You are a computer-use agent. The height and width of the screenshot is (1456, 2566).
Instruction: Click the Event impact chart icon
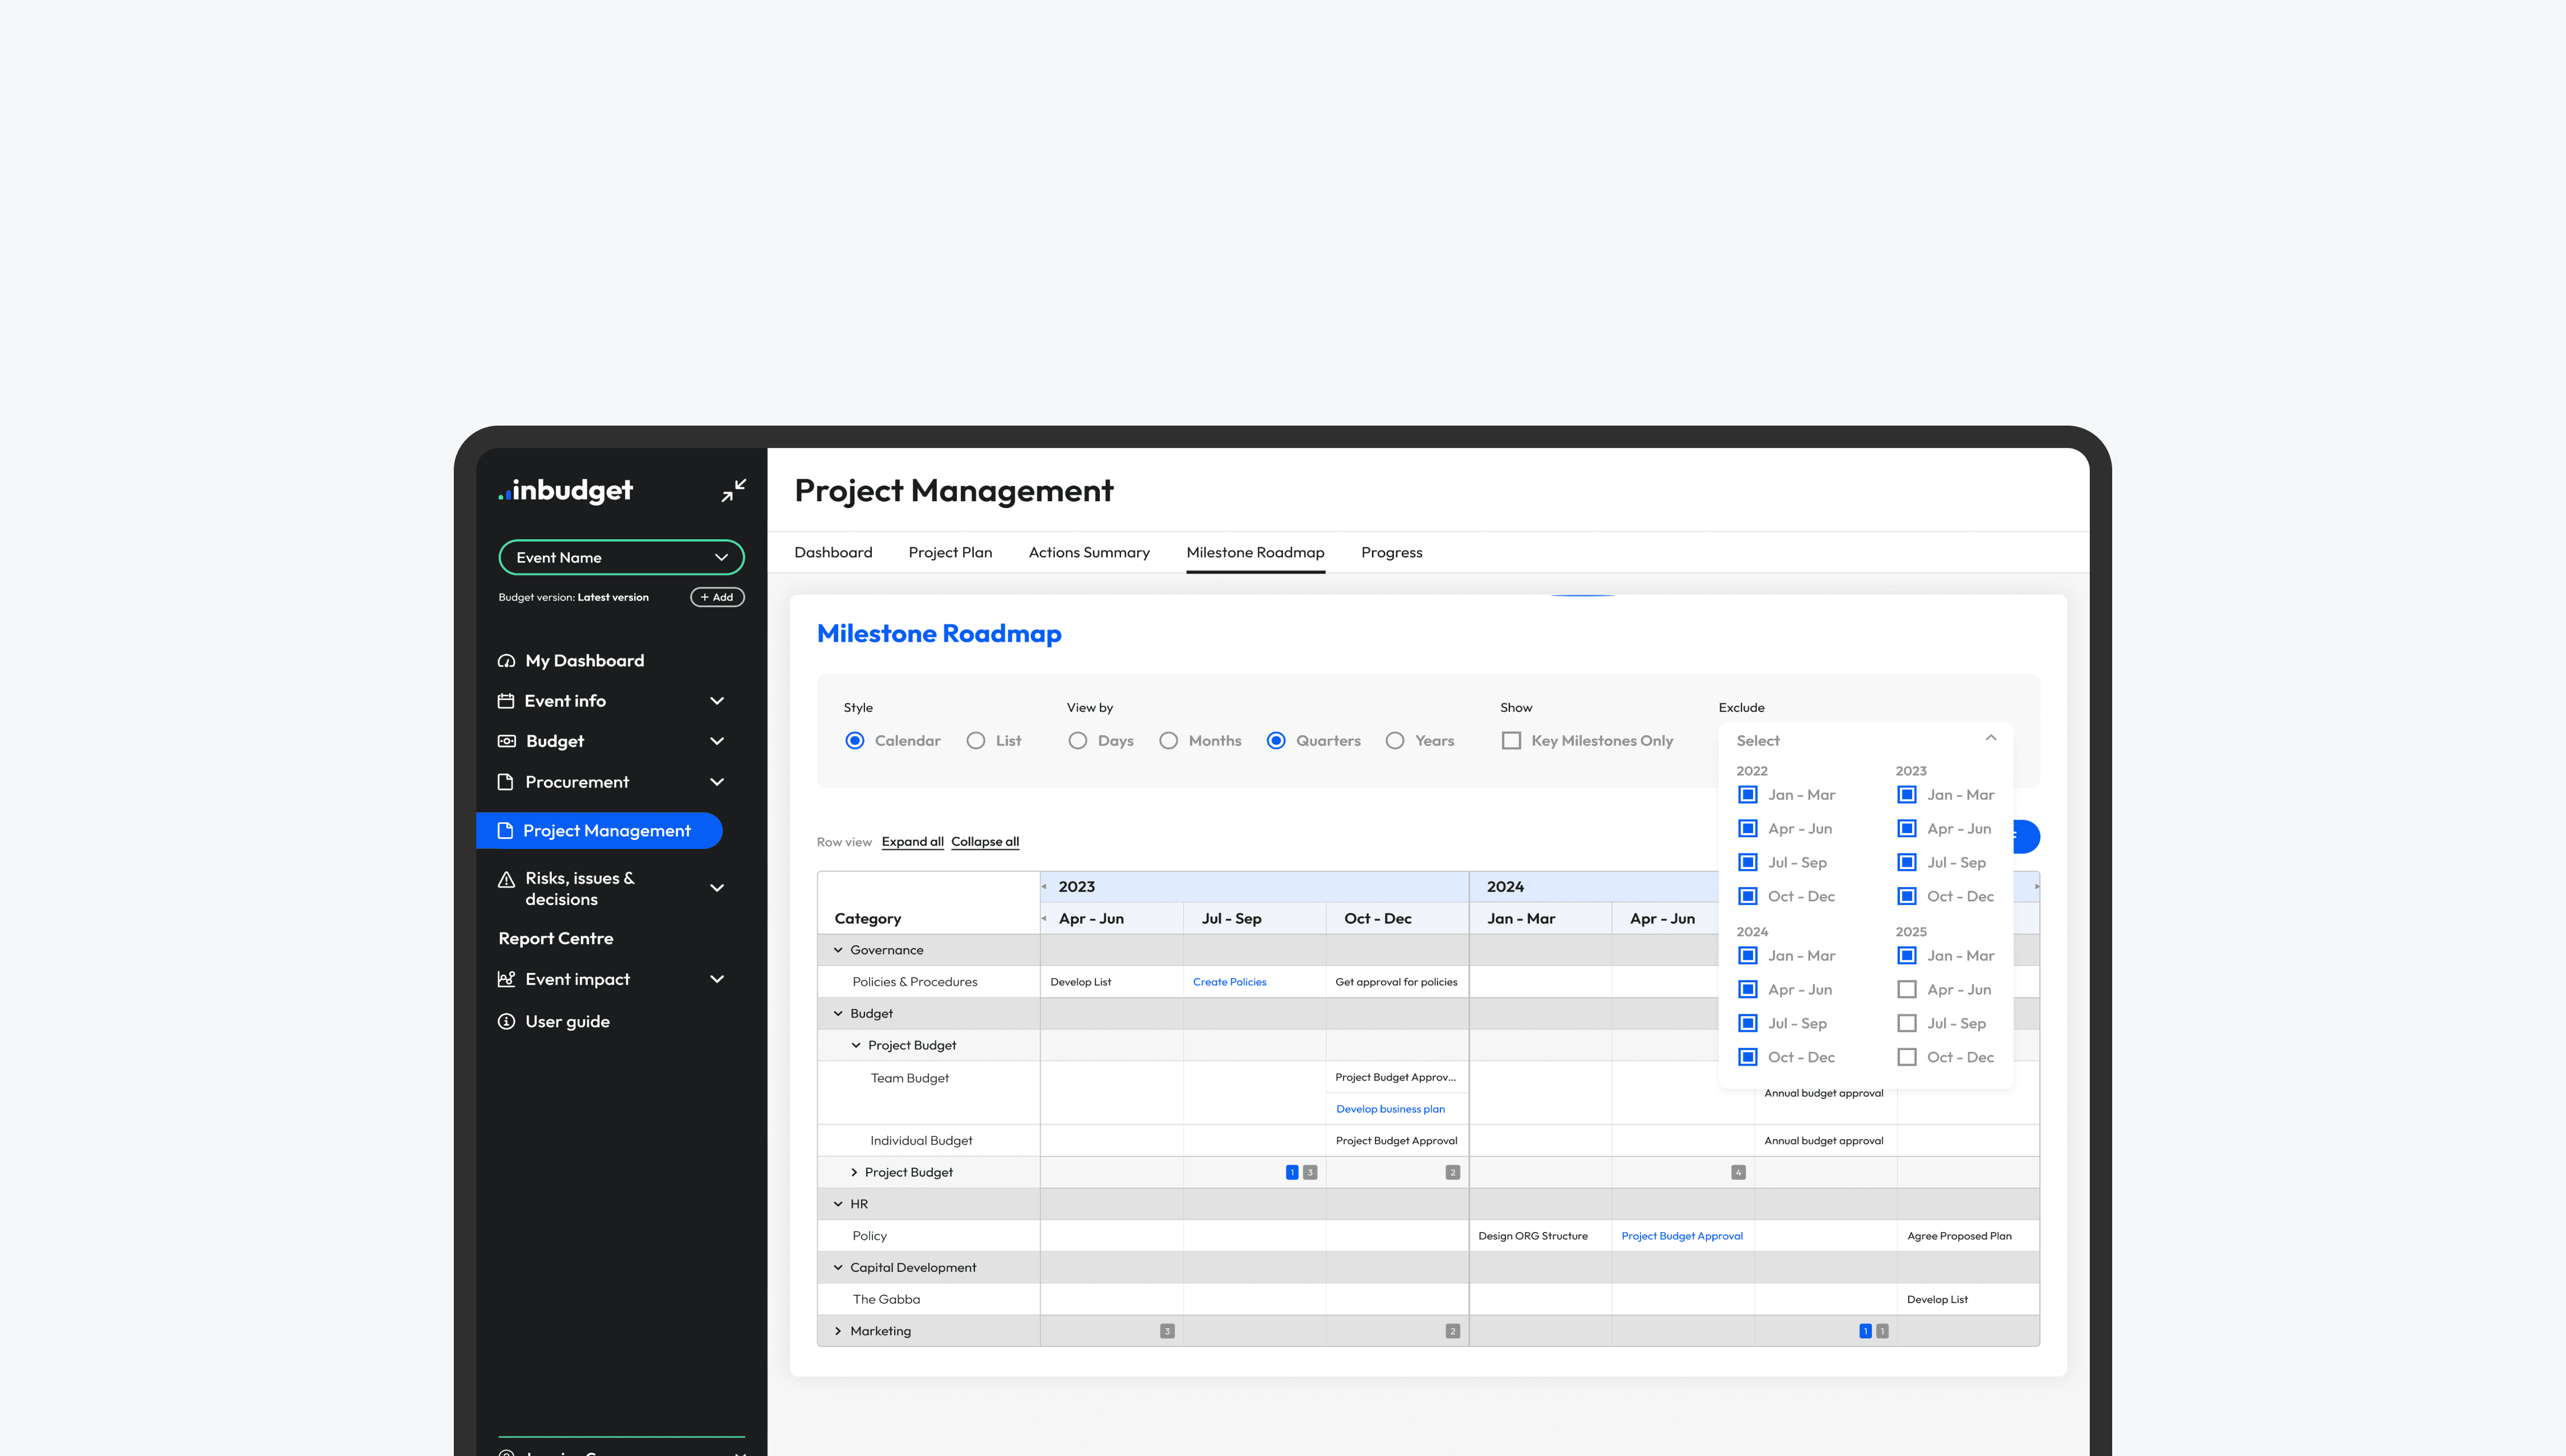[506, 979]
